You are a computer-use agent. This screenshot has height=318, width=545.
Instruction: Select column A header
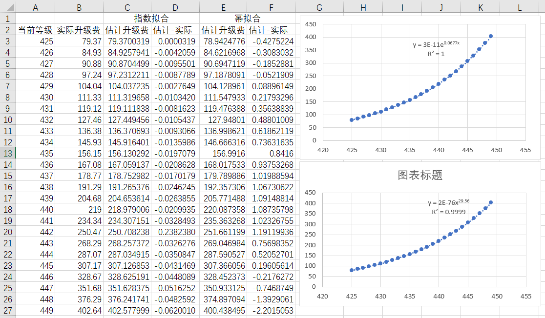pos(36,7)
